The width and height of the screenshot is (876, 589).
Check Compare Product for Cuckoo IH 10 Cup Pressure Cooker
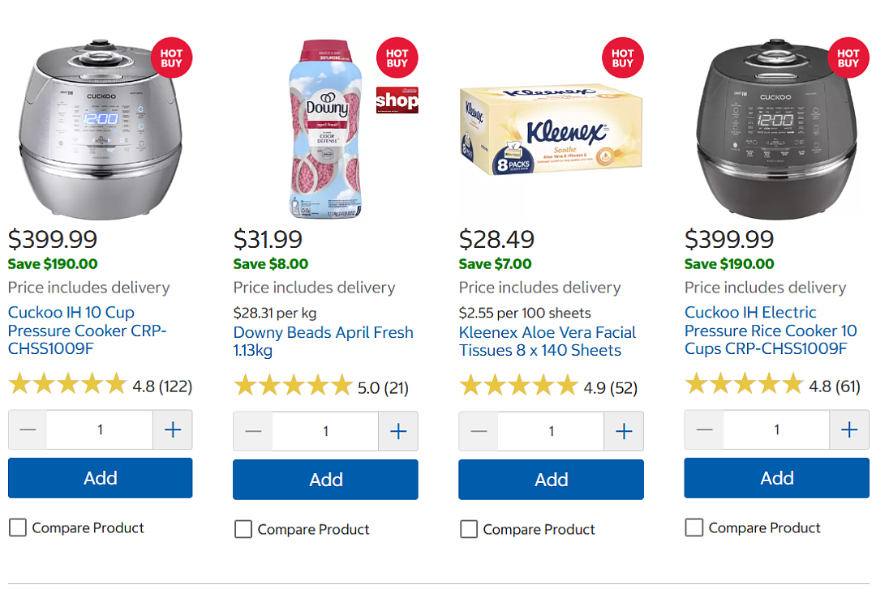[x=18, y=527]
